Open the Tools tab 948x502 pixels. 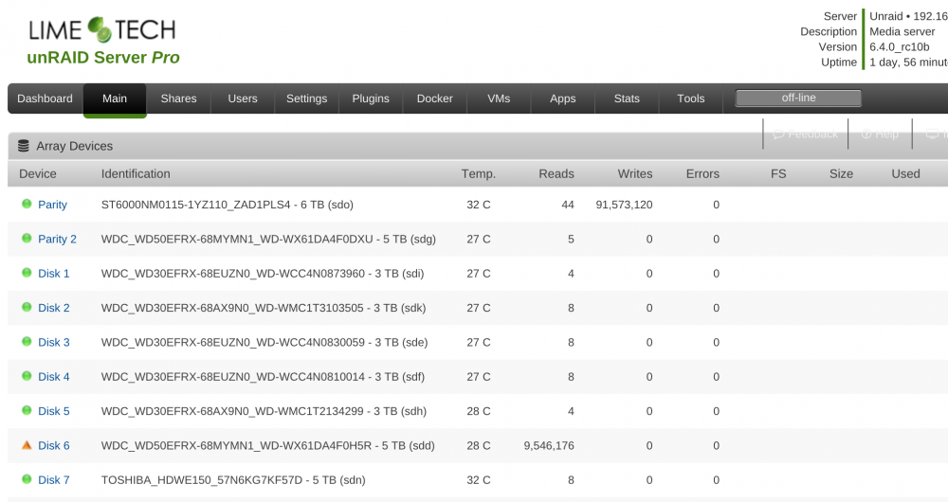click(691, 99)
